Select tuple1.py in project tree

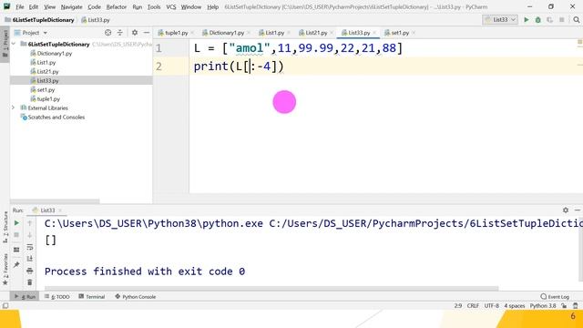click(x=48, y=99)
